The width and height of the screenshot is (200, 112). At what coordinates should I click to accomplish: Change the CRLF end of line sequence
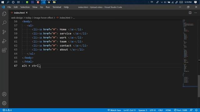[x=160, y=110]
